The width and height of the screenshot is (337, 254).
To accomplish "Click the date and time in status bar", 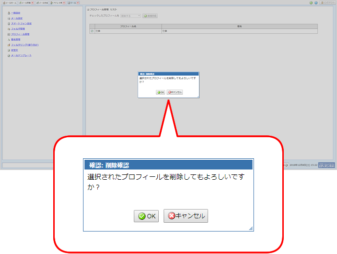I will coord(303,165).
